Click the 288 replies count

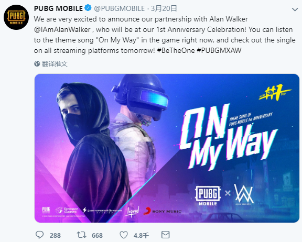tap(55, 236)
